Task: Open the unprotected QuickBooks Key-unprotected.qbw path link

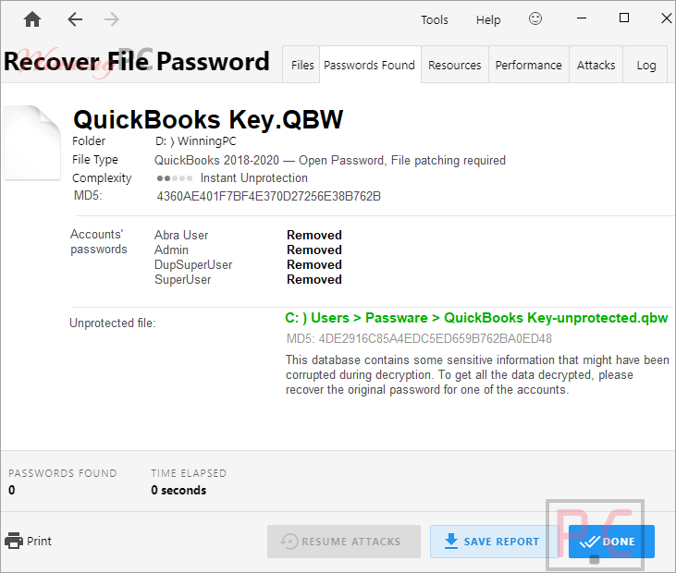Action: tap(476, 318)
